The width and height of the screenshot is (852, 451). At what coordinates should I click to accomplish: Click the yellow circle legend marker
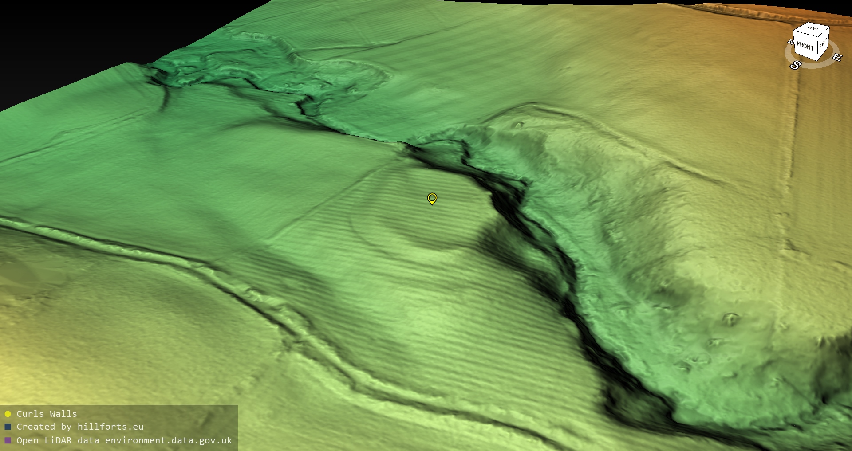pyautogui.click(x=8, y=414)
